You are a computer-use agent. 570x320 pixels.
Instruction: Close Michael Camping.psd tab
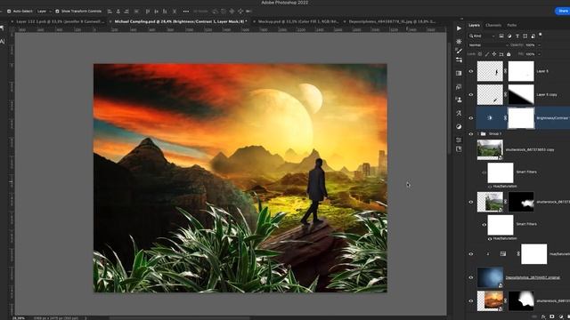coord(110,21)
